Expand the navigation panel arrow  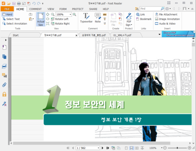click(x=6, y=40)
